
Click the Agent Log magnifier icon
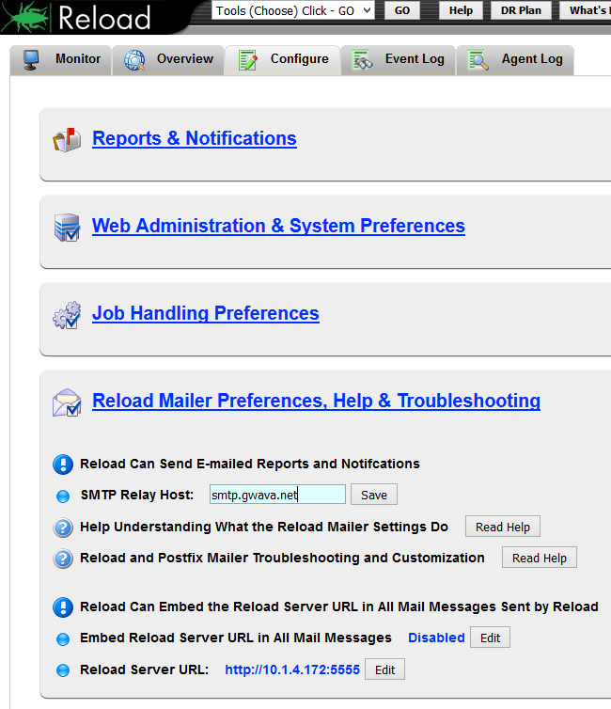[478, 60]
